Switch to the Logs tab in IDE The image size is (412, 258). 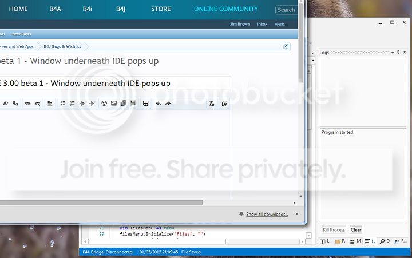pos(370,241)
